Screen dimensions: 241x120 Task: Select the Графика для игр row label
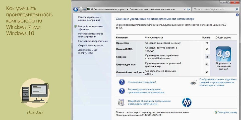(126, 64)
